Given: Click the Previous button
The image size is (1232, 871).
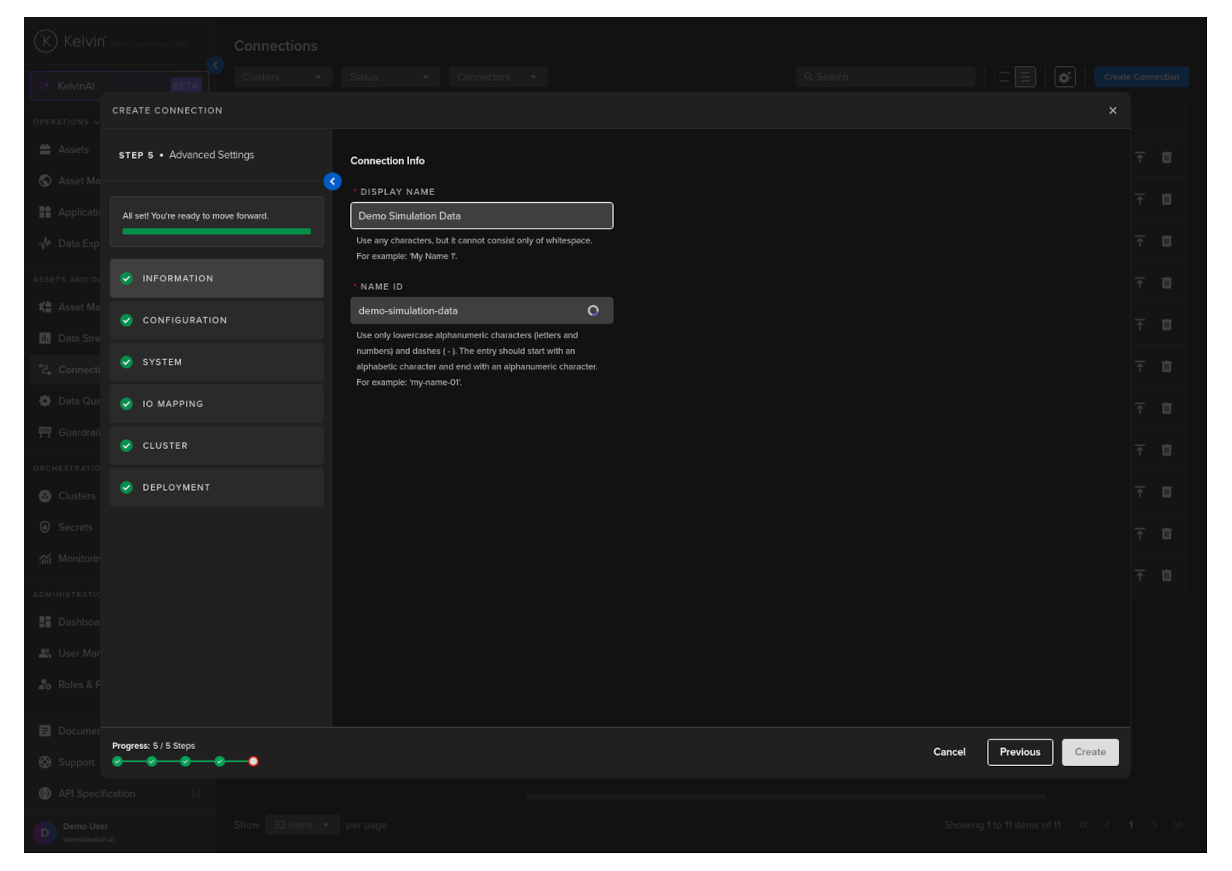Looking at the screenshot, I should tap(1020, 752).
